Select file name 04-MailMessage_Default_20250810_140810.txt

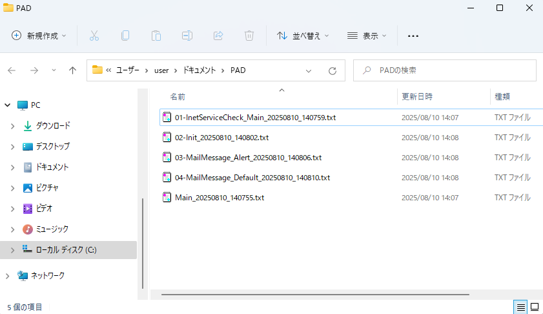tap(252, 178)
